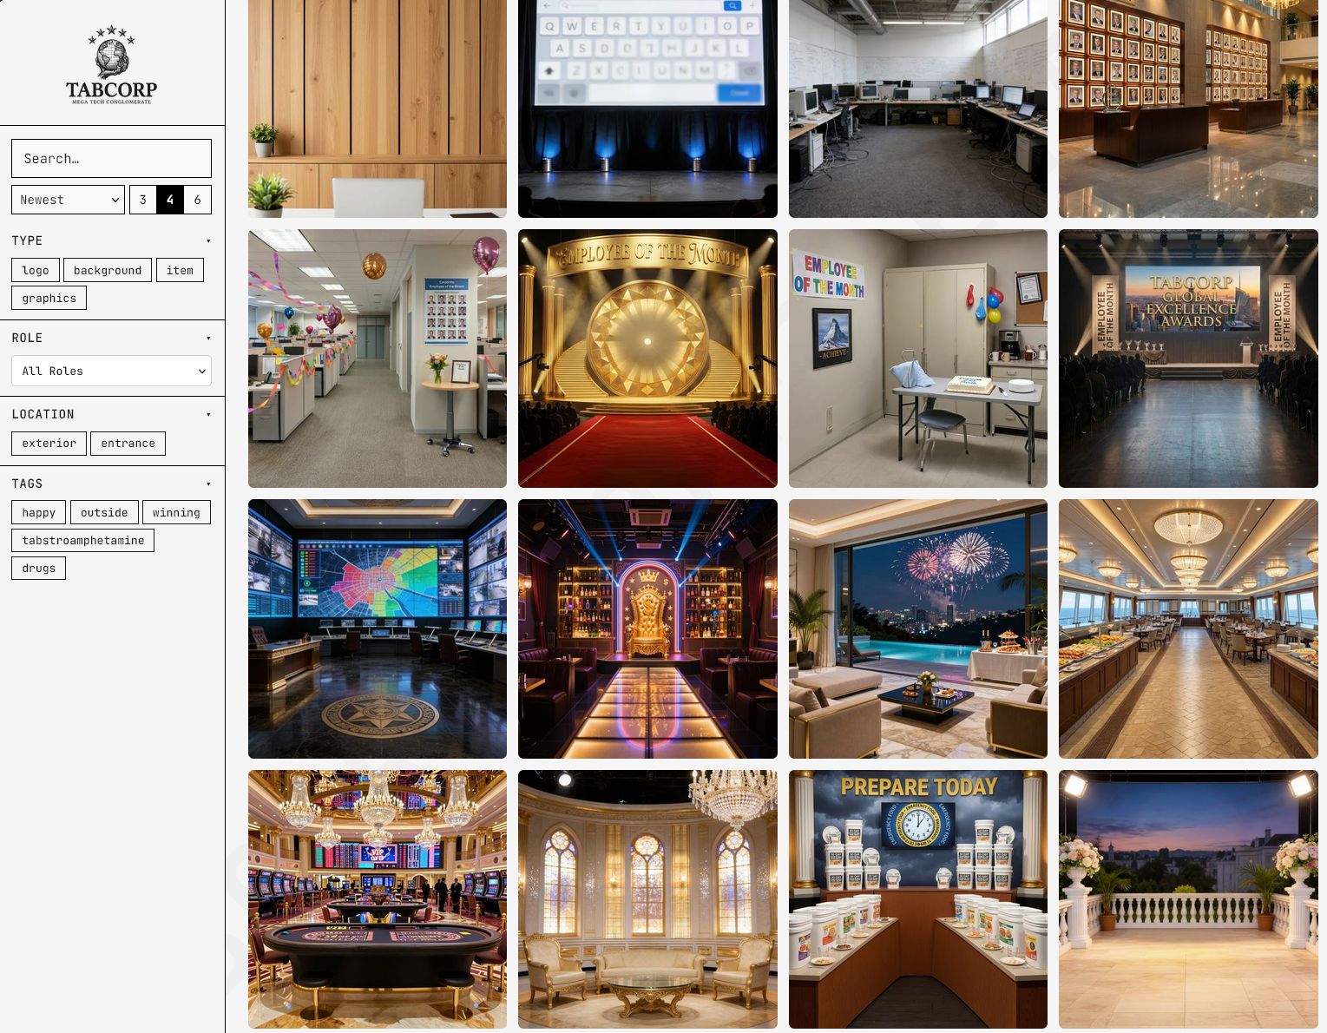Filter by background type
Viewport: 1327px width, 1033px height.
coord(108,270)
